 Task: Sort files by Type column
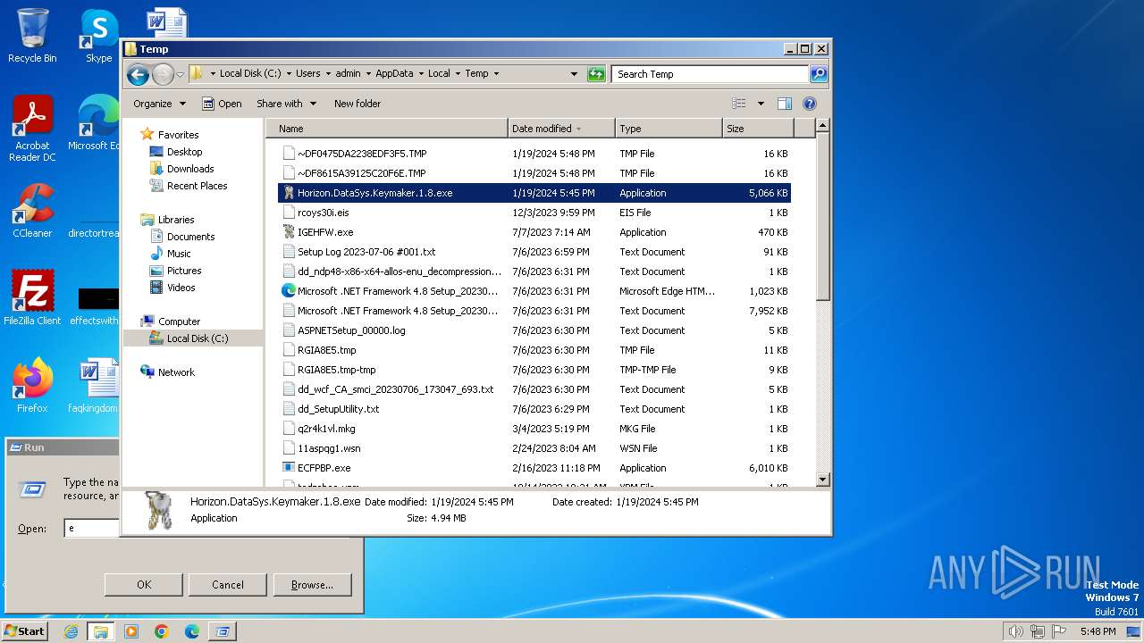[x=669, y=129]
